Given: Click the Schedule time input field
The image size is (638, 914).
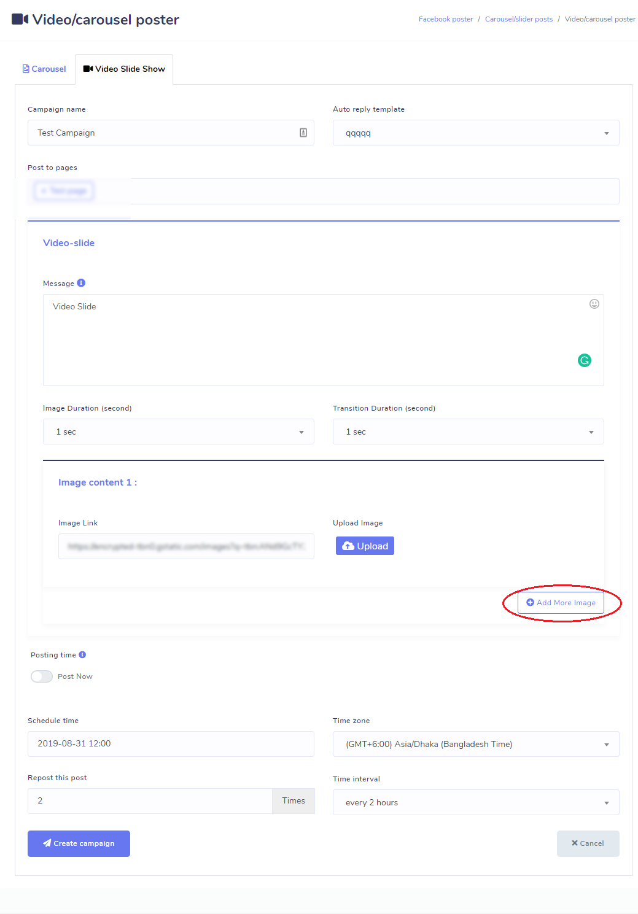Looking at the screenshot, I should [171, 743].
